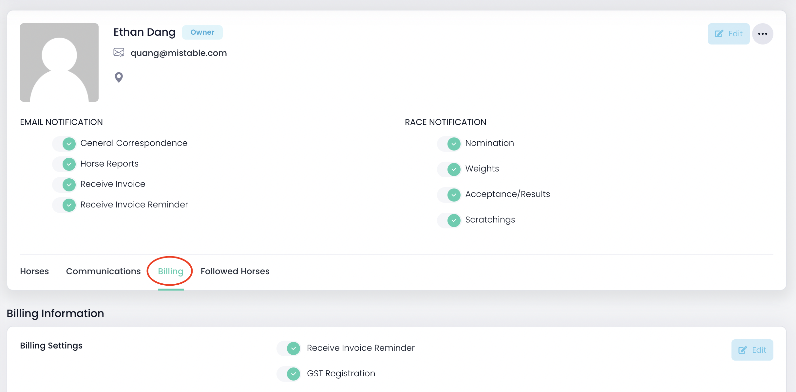Screen dimensions: 796x392
Task: Toggle Nomination race notification
Action: [449, 144]
